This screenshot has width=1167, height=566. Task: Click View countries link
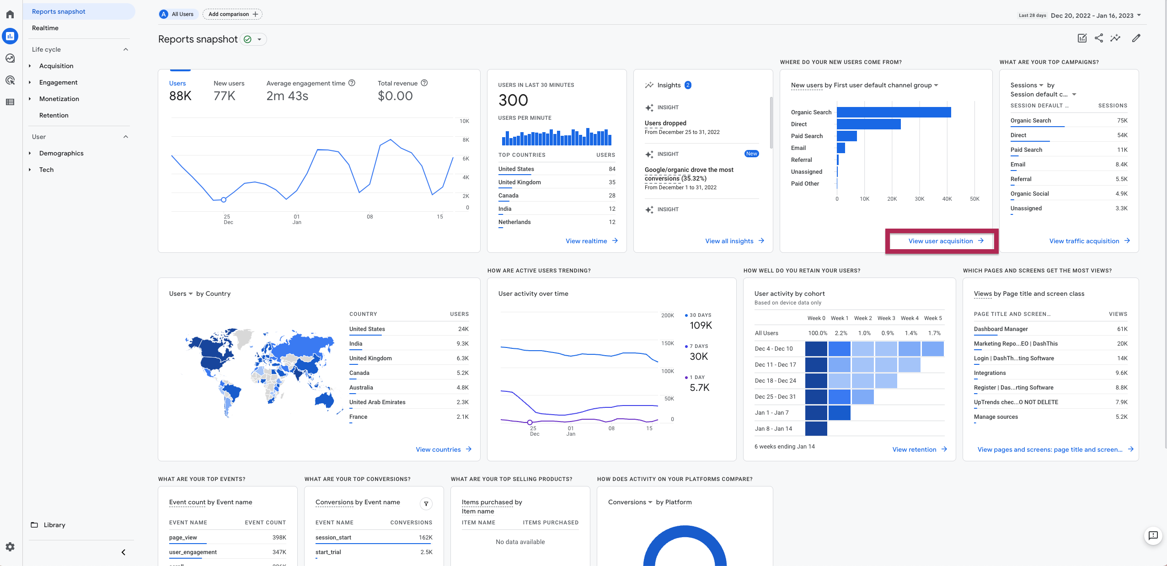444,449
